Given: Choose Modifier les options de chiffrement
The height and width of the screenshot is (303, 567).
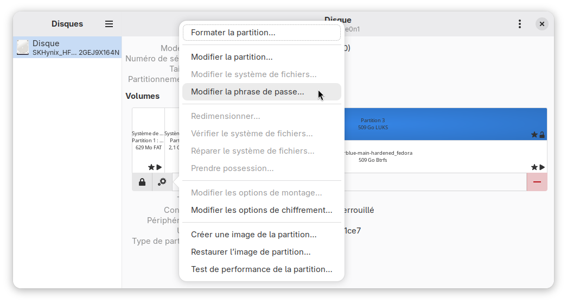Looking at the screenshot, I should pos(262,210).
